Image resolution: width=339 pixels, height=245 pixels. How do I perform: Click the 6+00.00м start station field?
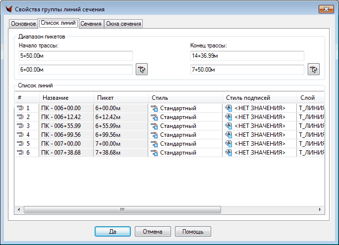tap(75, 70)
